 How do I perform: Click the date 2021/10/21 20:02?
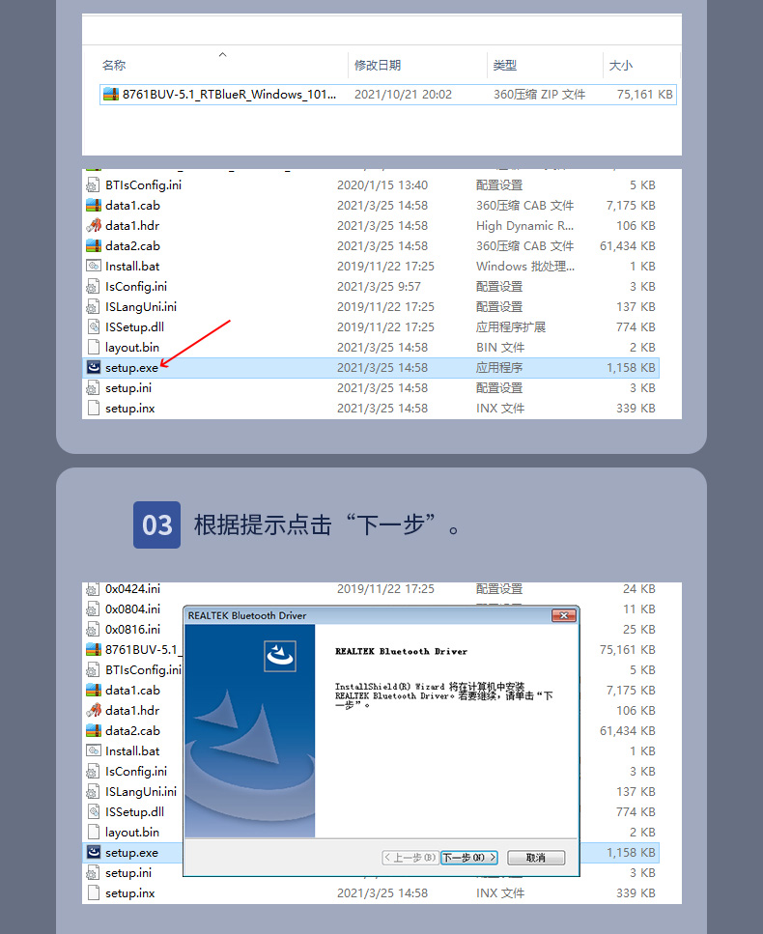coord(404,94)
